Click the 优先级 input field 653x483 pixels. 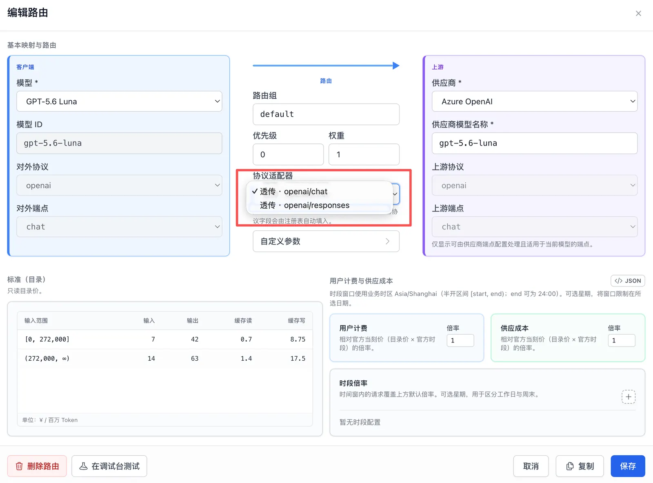pos(288,154)
